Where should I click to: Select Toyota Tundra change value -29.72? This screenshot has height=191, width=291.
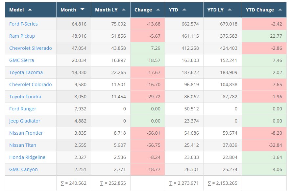(154, 97)
